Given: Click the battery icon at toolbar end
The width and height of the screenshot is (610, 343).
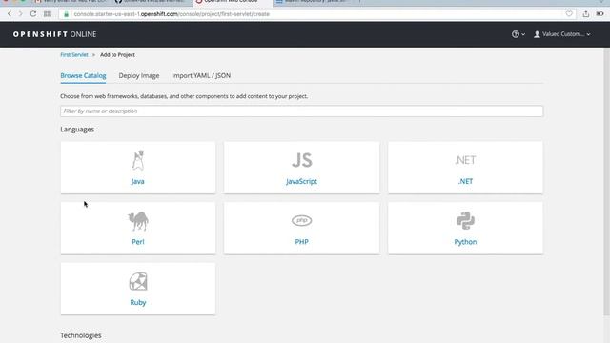Looking at the screenshot, I should click(x=600, y=14).
